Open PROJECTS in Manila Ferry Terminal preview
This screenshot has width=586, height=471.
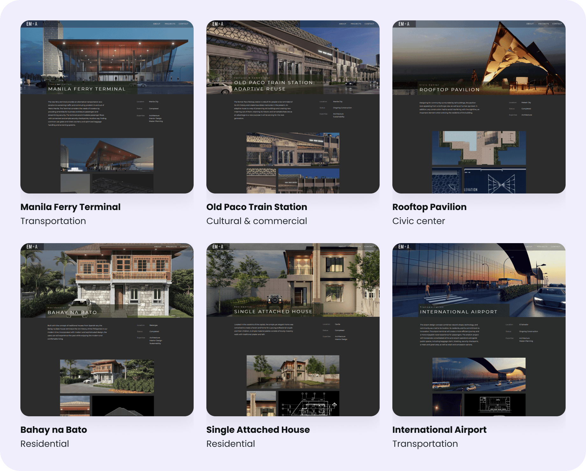pos(170,24)
